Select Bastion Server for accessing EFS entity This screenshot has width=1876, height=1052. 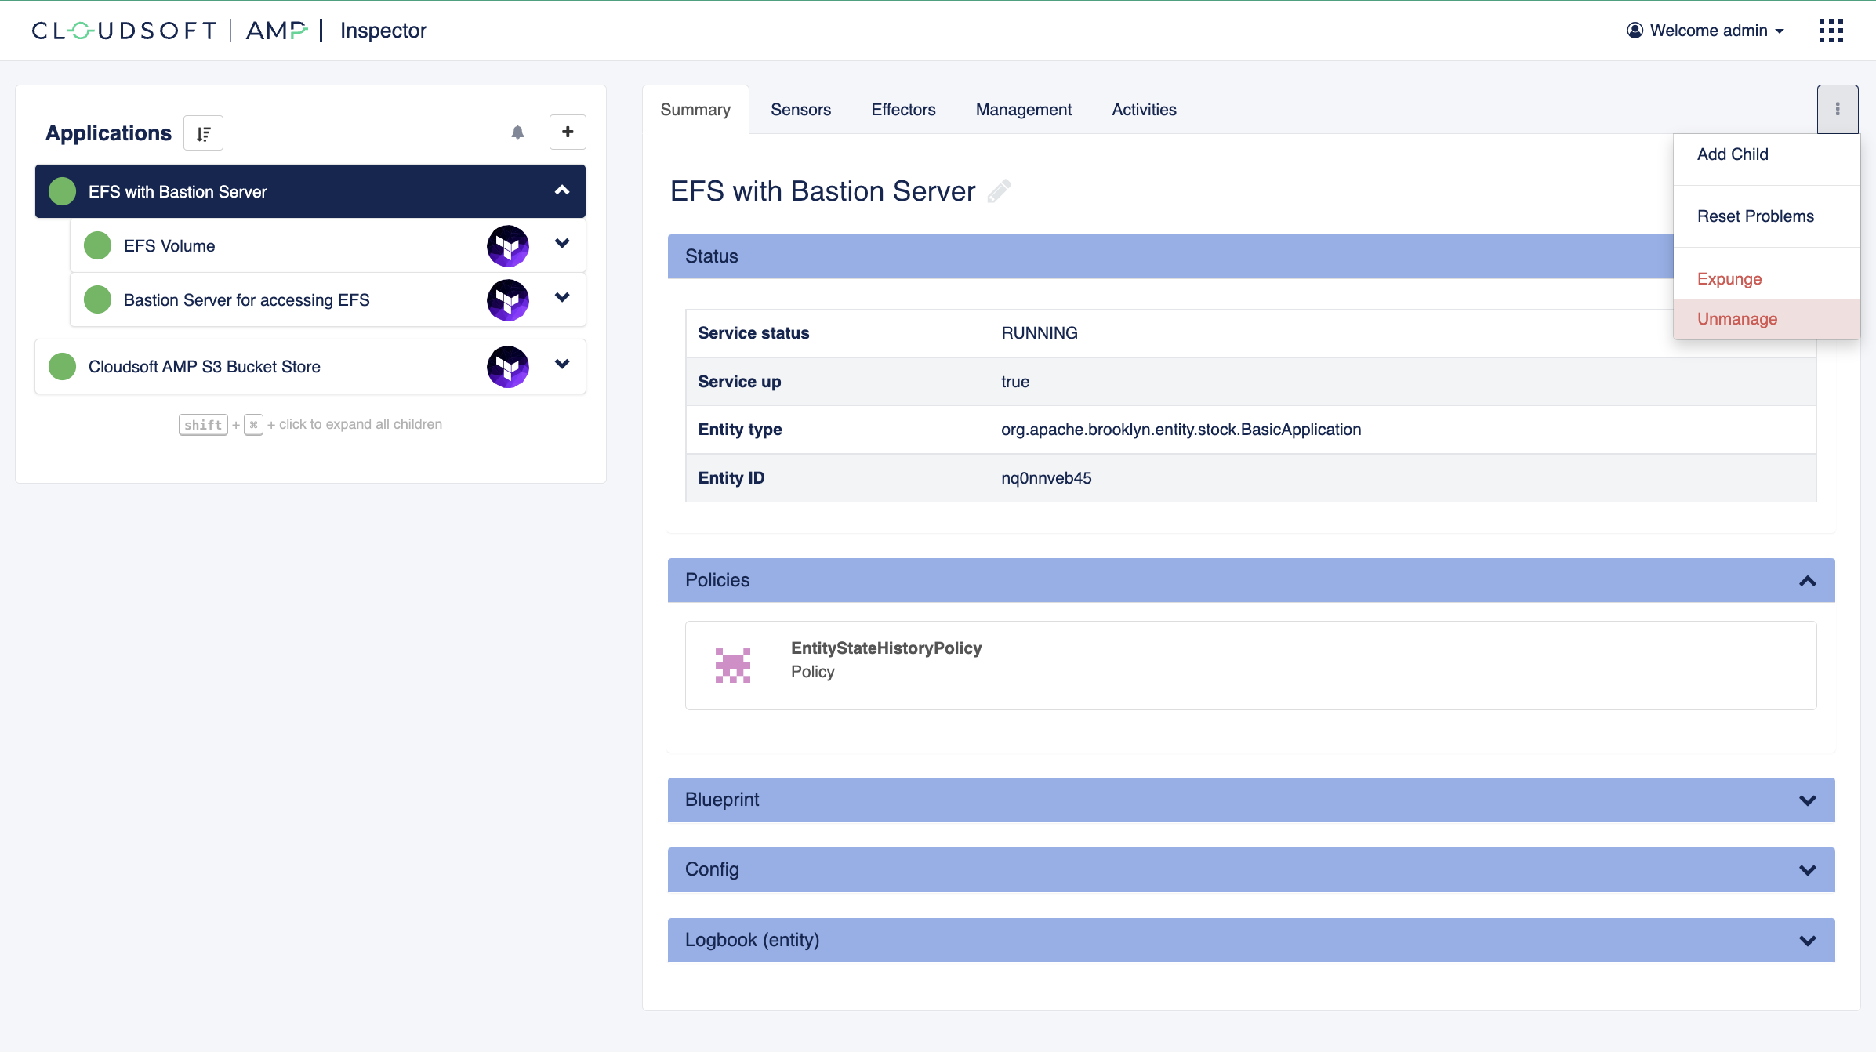coord(328,299)
